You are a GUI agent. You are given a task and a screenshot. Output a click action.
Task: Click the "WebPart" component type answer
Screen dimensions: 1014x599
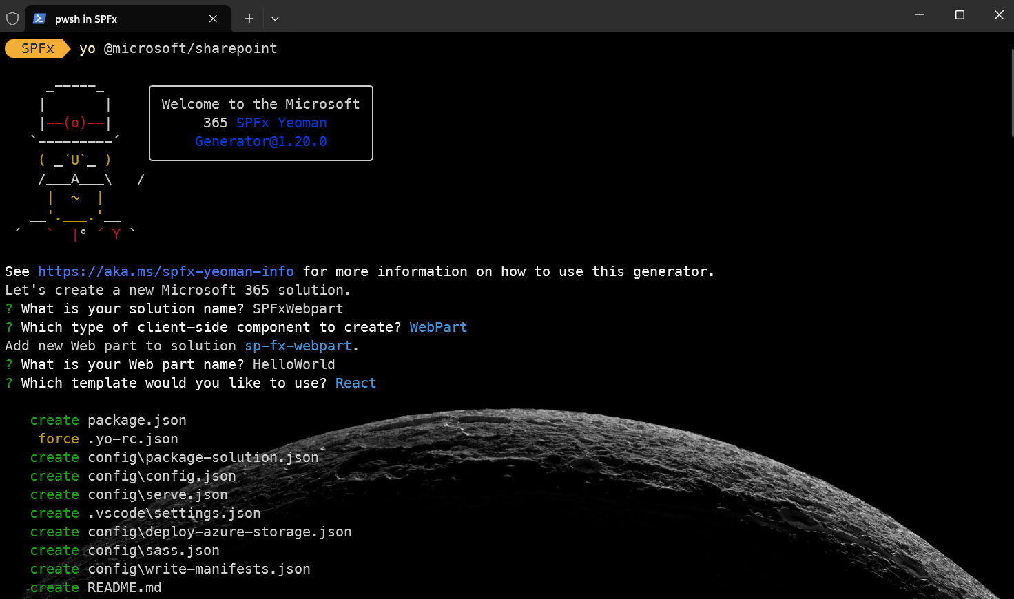438,328
